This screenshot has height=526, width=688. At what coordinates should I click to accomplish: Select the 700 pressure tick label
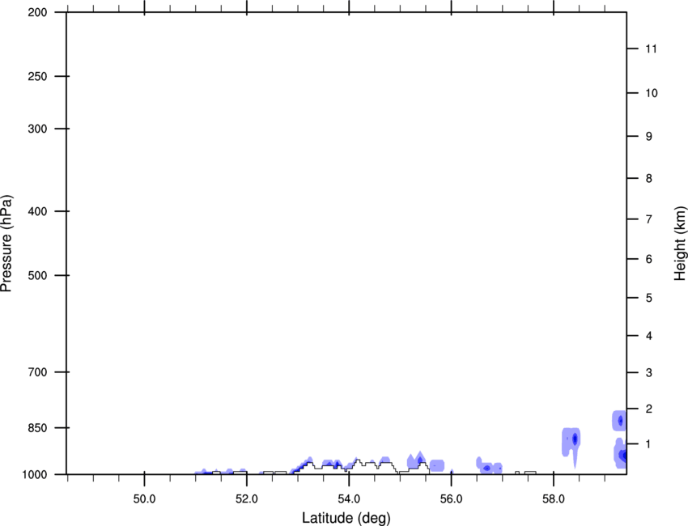pyautogui.click(x=37, y=372)
